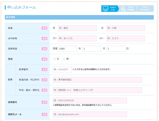This screenshot has height=121, width=159.
Task: Click the めい furigana input field
Action: tap(125, 38)
